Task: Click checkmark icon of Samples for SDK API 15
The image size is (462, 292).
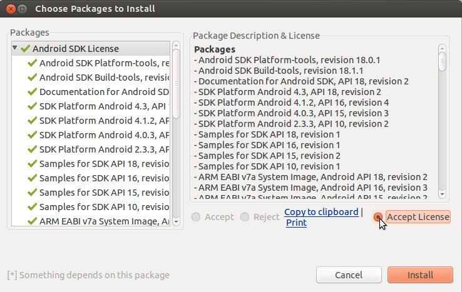Action: coord(32,193)
